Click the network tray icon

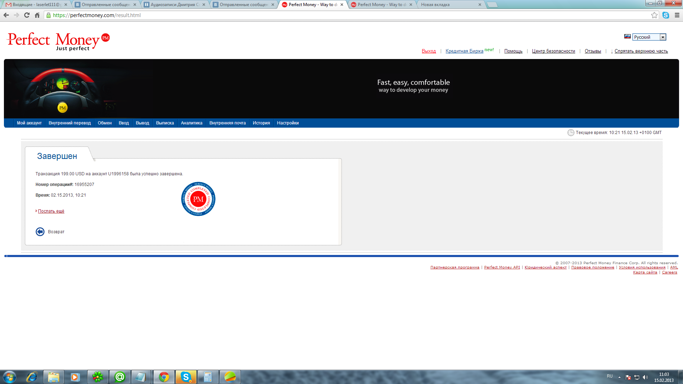tap(637, 377)
